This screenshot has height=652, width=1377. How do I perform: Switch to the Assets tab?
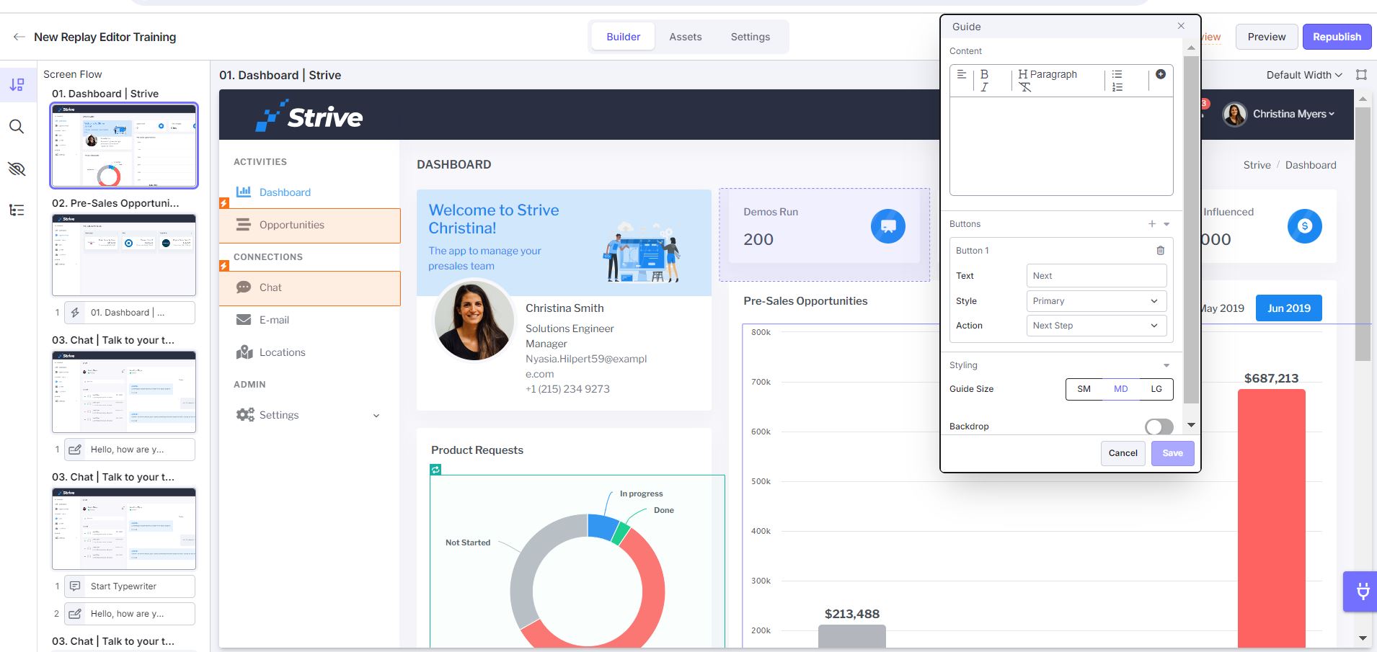tap(685, 37)
